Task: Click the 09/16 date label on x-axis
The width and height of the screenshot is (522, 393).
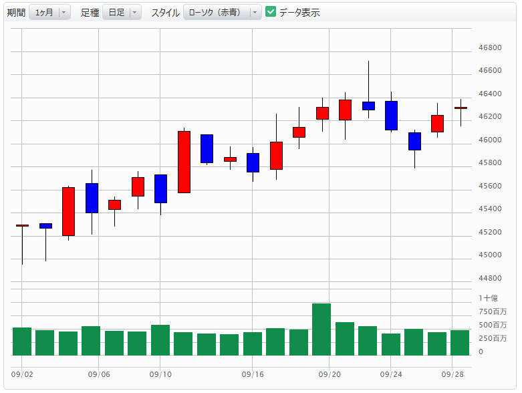Action: pyautogui.click(x=252, y=374)
